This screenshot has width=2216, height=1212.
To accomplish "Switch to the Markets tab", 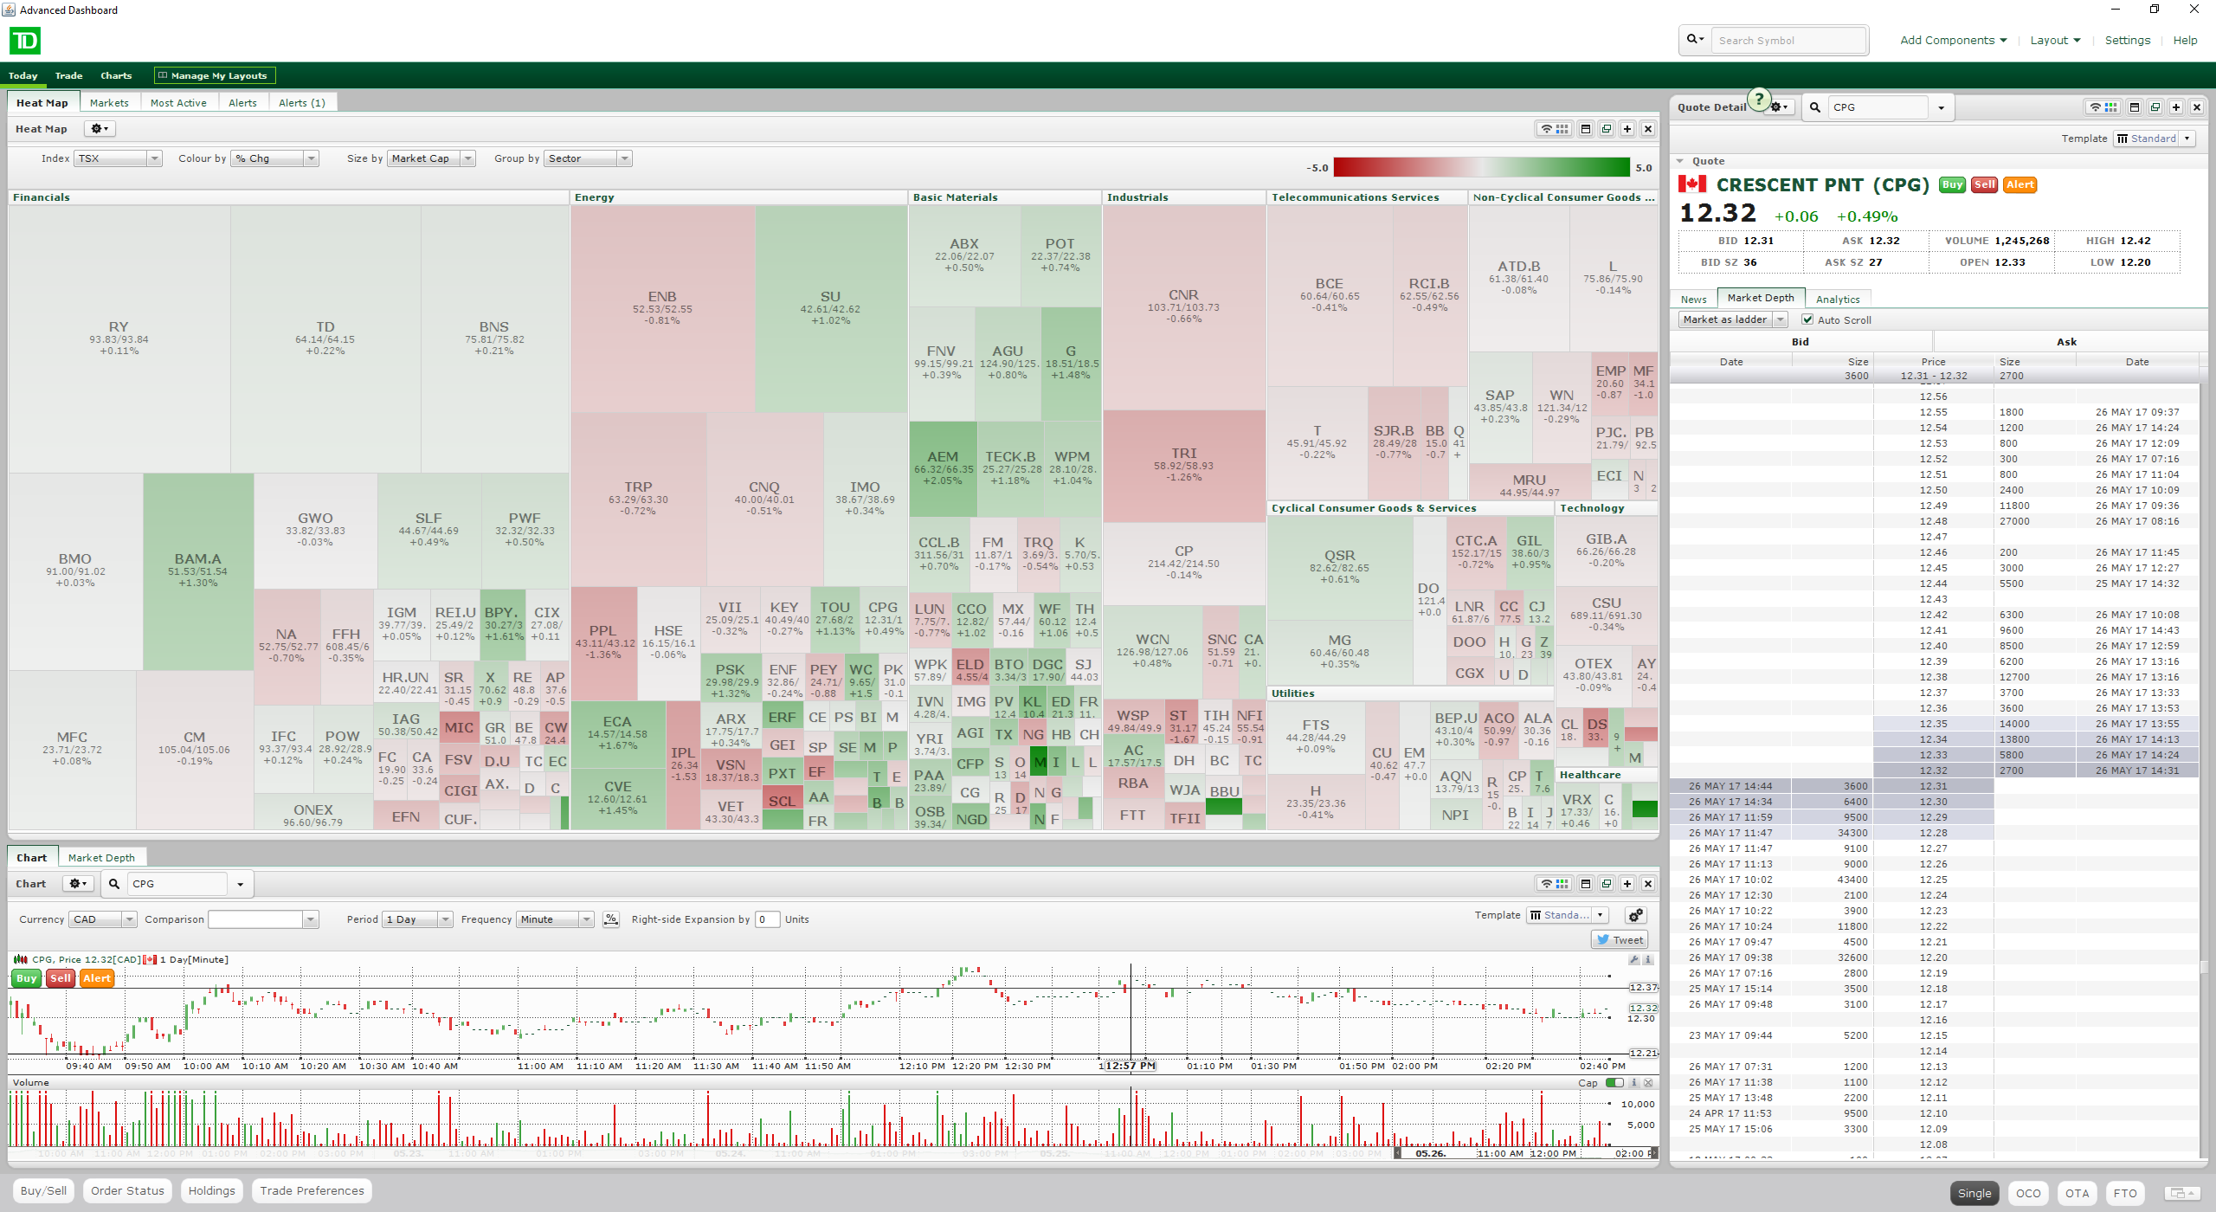I will click(109, 103).
